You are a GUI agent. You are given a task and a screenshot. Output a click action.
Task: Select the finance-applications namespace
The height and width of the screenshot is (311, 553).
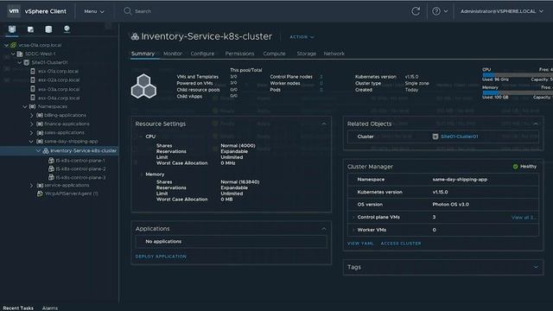coord(67,124)
